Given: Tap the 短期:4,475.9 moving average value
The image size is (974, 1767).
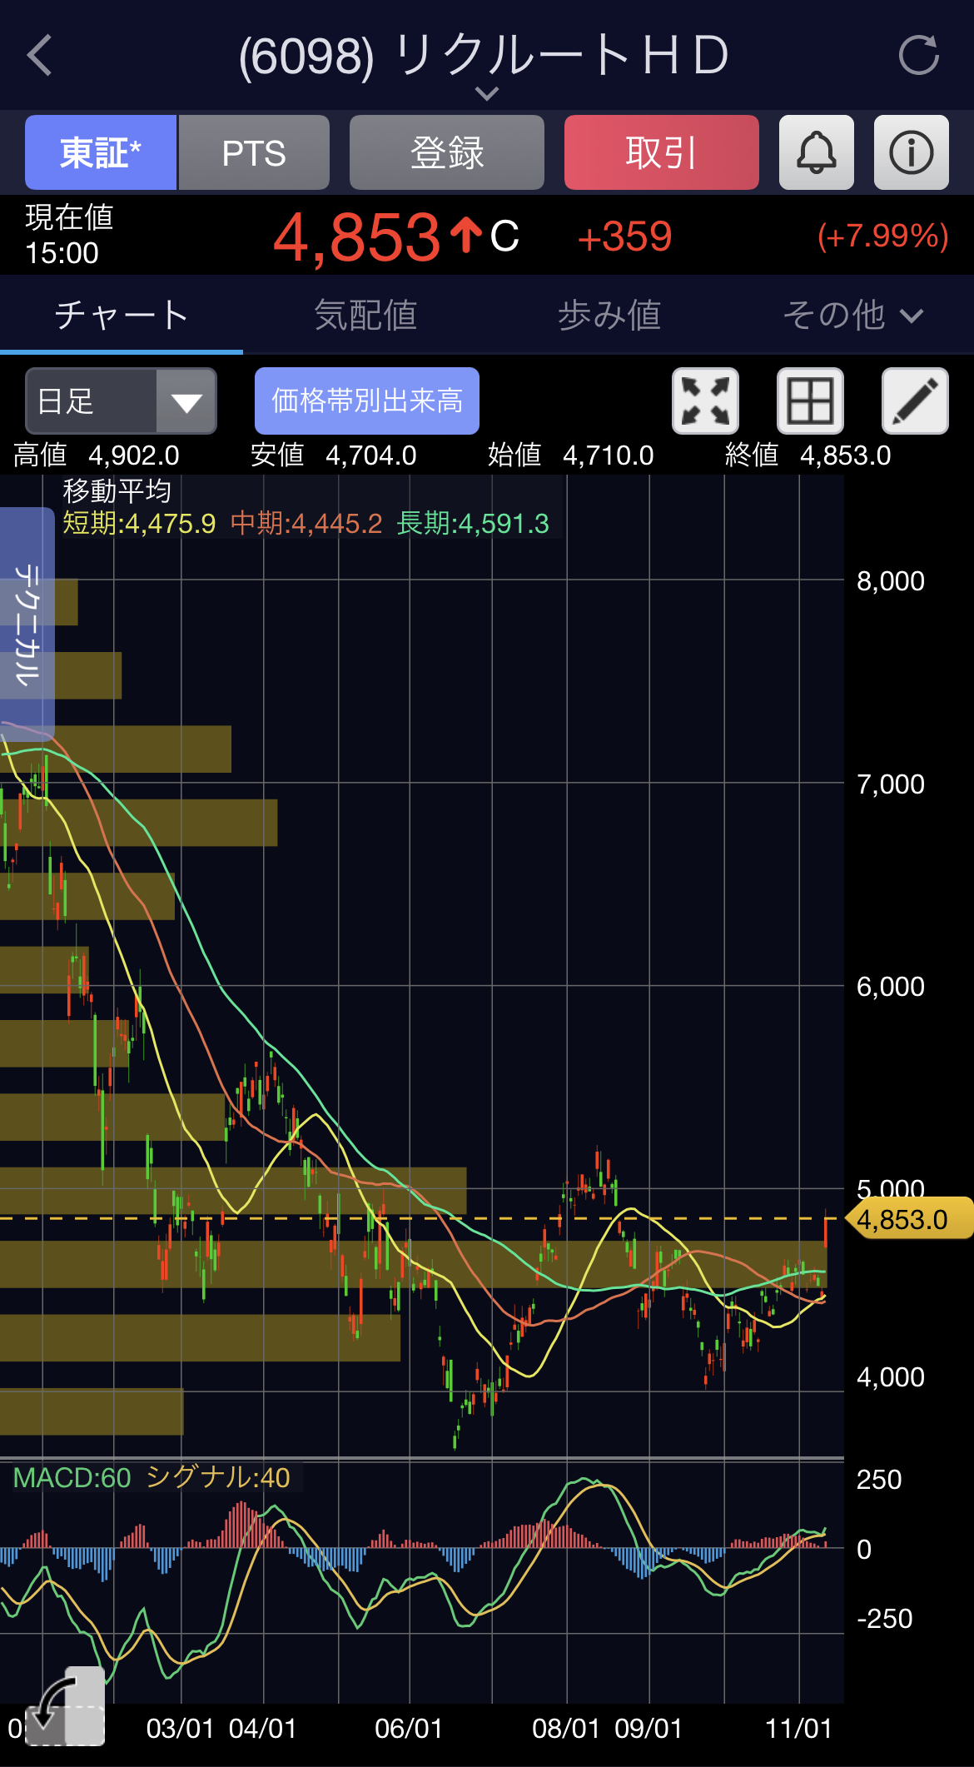Looking at the screenshot, I should (x=139, y=523).
